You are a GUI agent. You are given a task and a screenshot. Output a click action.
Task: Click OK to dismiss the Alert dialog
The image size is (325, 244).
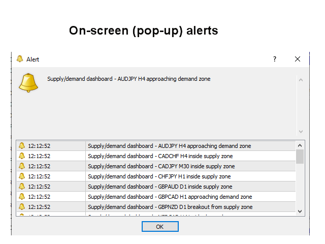click(x=160, y=226)
